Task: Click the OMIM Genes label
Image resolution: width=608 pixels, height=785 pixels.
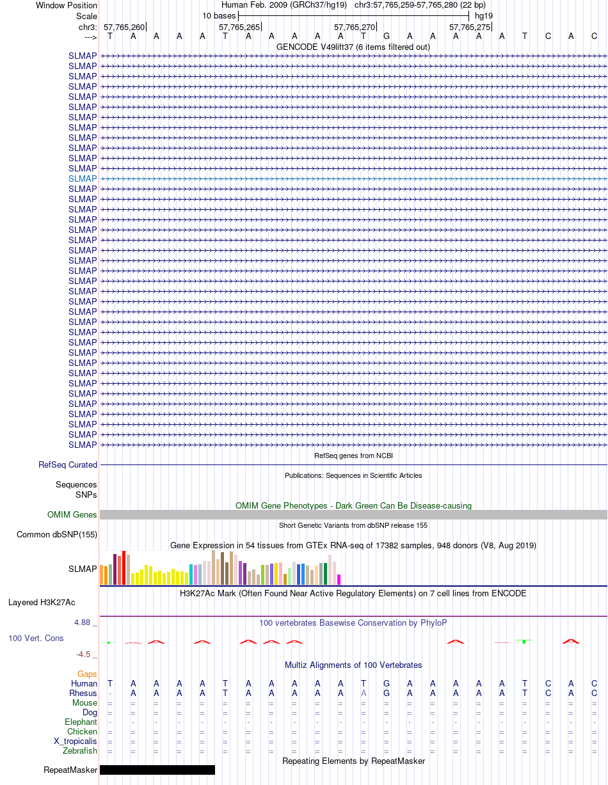Action: (72, 514)
